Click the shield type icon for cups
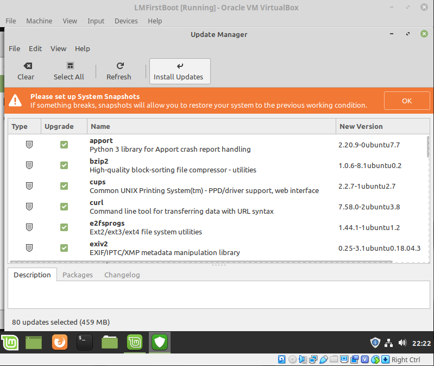 click(x=29, y=186)
